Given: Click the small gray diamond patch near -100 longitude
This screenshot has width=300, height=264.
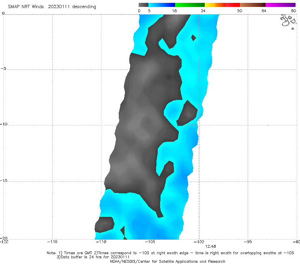Looking at the screenshot, I should 193,38.
